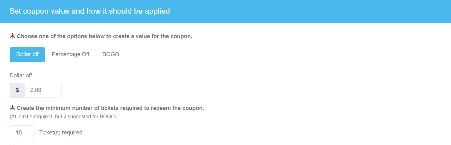Focus the dollar amount field showing 2.00

coord(43,90)
